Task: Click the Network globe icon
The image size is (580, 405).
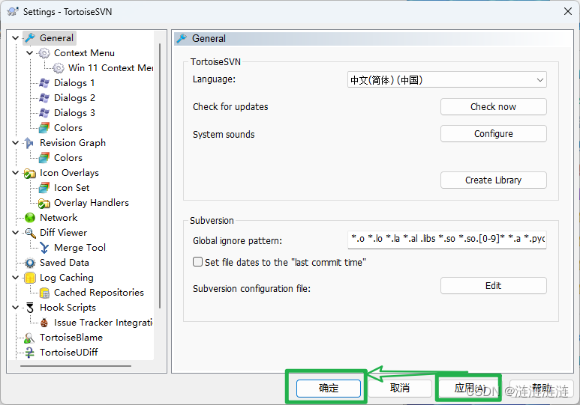Action: point(29,218)
